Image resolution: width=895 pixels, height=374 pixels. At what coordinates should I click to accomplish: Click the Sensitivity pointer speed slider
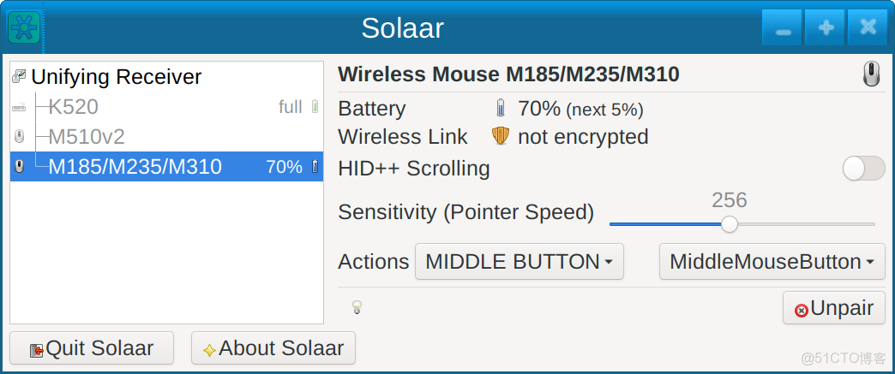pyautogui.click(x=729, y=224)
